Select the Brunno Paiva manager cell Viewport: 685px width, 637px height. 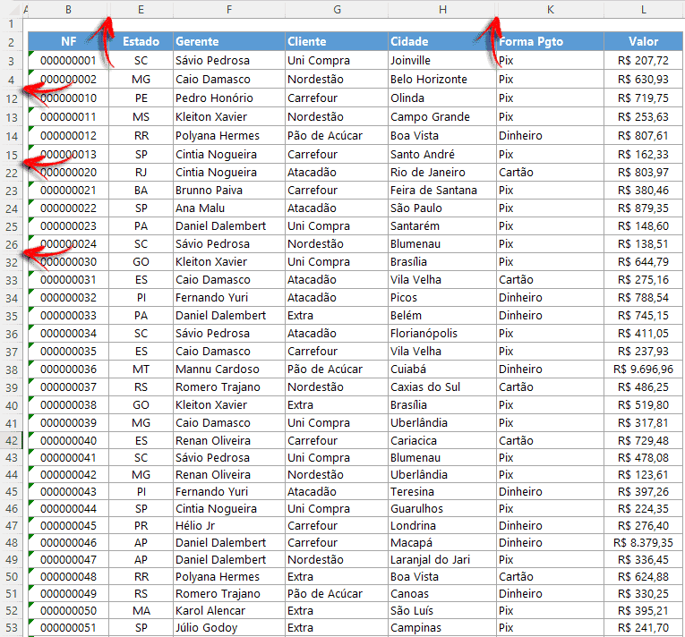pyautogui.click(x=229, y=190)
